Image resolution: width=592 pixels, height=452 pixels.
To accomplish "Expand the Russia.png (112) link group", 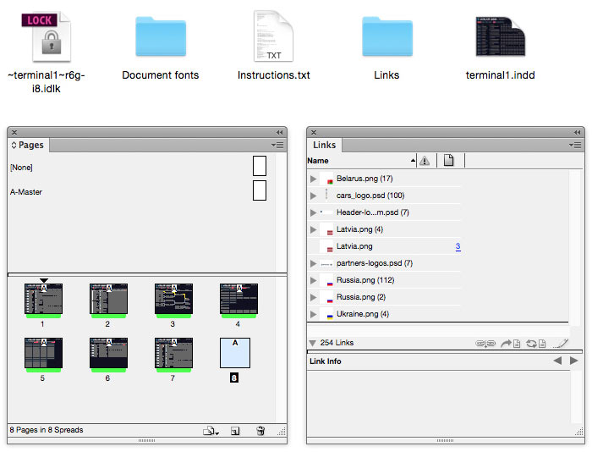I will click(x=314, y=280).
